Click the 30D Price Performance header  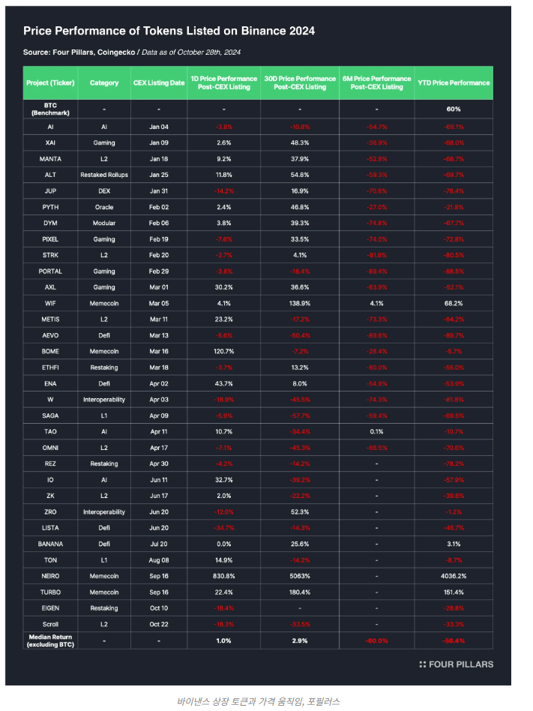[300, 82]
